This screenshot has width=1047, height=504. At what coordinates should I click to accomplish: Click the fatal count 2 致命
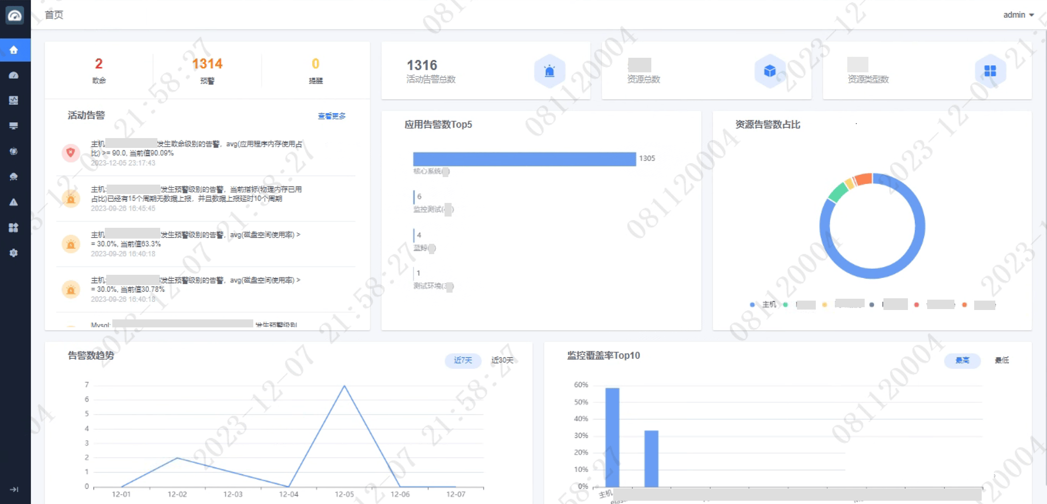[x=99, y=70]
